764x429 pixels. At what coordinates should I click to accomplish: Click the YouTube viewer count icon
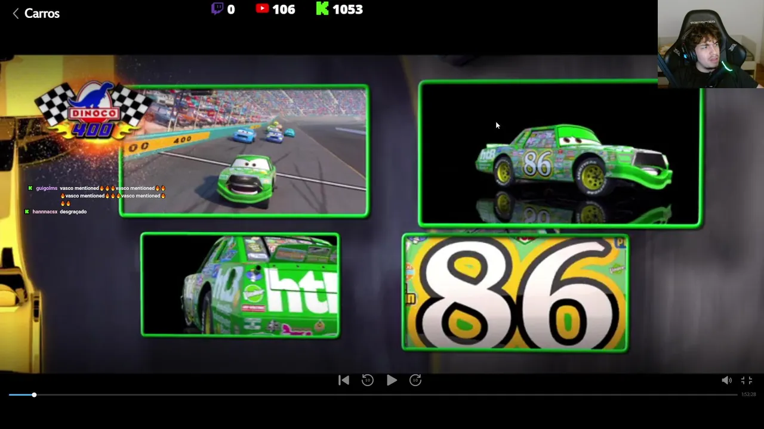click(262, 9)
